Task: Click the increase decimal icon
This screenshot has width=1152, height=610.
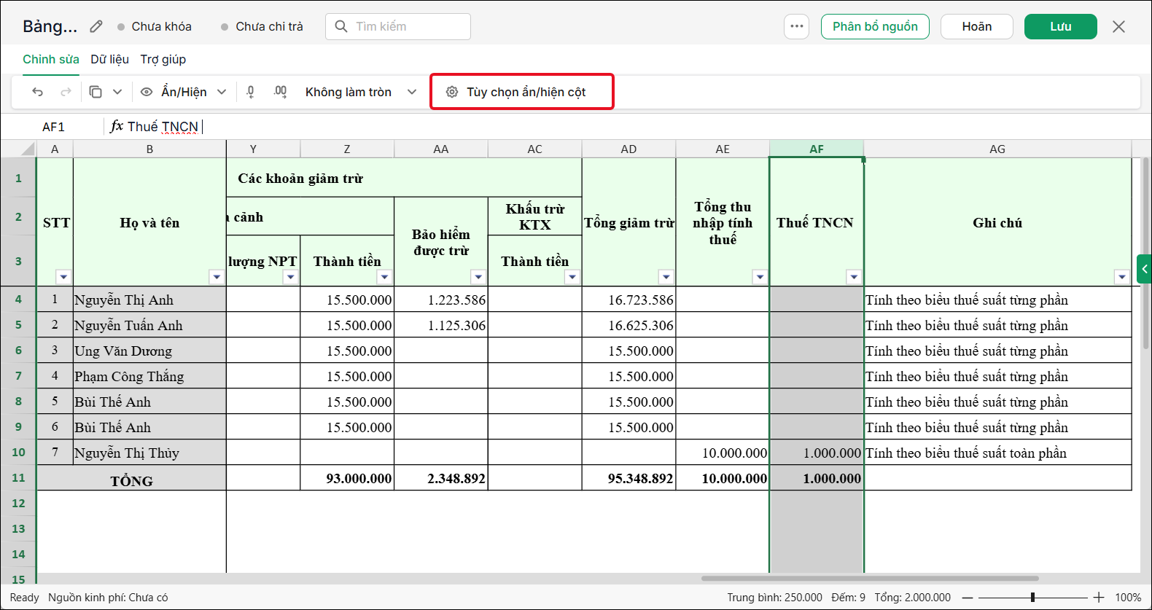Action: click(280, 92)
